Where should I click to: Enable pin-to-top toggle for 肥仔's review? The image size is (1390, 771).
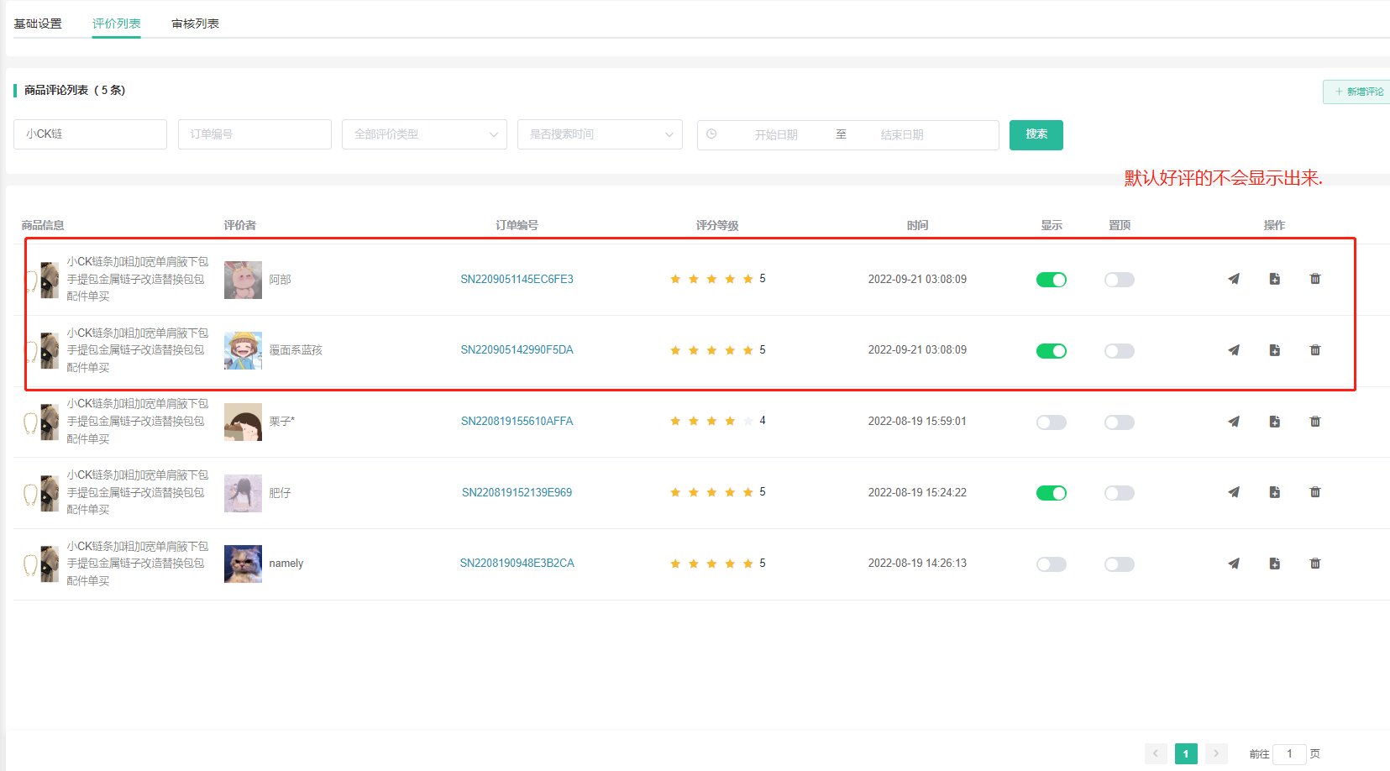[x=1119, y=493]
